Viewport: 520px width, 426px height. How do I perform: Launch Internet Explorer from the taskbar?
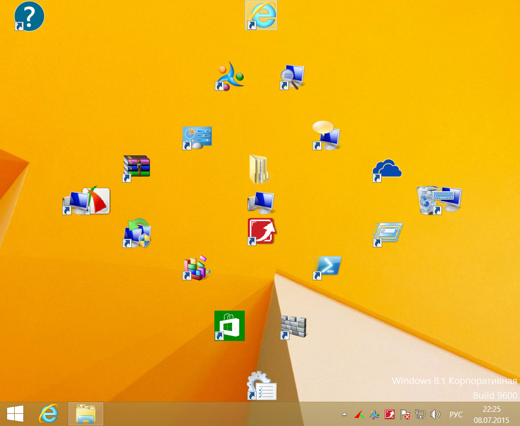(49, 414)
